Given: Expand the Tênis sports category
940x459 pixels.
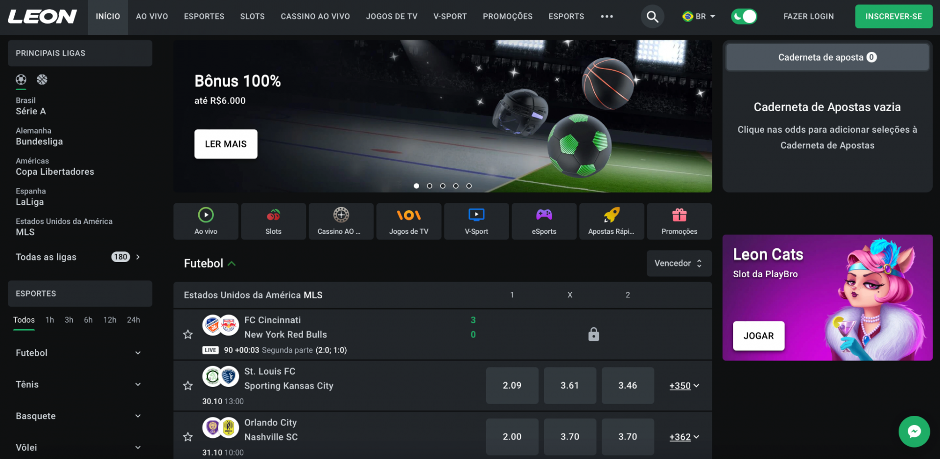Looking at the screenshot, I should point(78,385).
